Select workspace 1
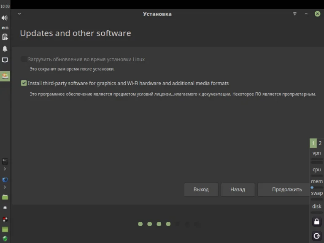 [x=313, y=143]
